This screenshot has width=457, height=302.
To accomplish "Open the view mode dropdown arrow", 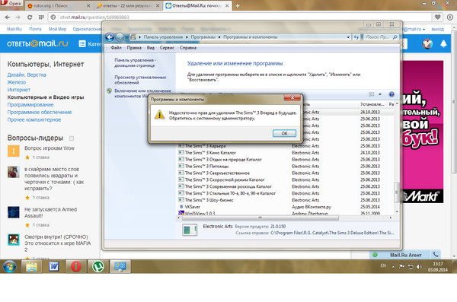I will (380, 94).
